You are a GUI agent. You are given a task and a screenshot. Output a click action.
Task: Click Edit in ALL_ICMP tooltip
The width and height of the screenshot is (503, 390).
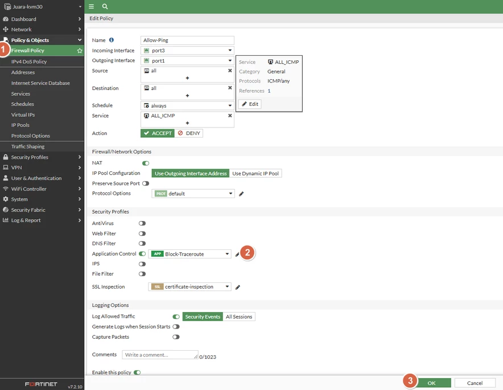click(x=250, y=104)
